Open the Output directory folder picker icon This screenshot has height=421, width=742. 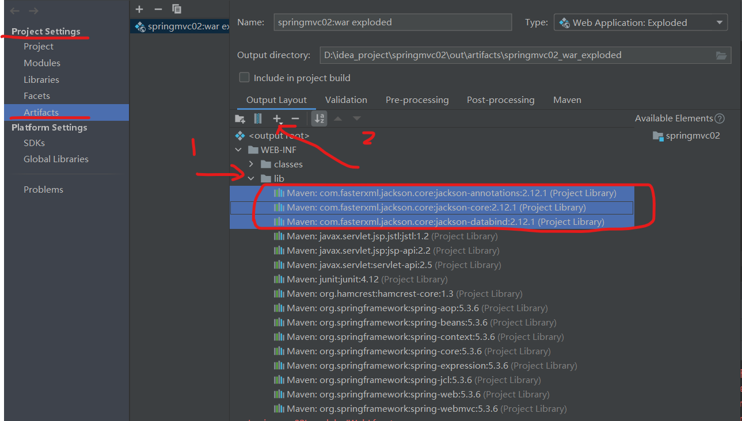(721, 55)
